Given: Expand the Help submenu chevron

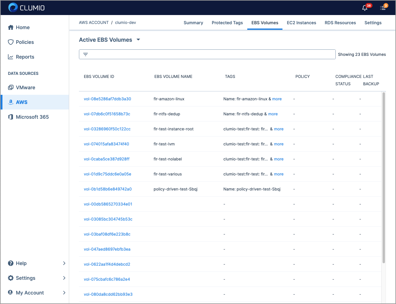Looking at the screenshot, I should tap(64, 263).
